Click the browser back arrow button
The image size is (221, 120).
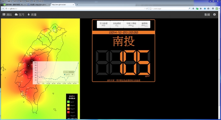pos(3,9)
